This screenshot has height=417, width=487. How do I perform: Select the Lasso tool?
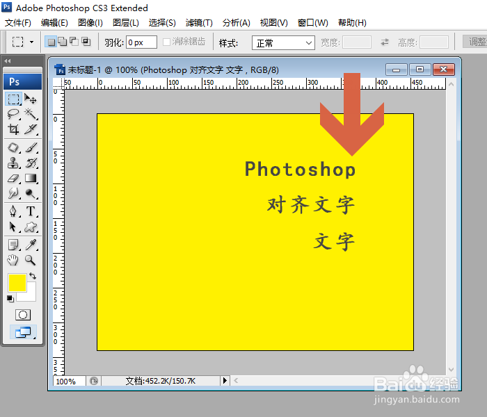[x=13, y=114]
